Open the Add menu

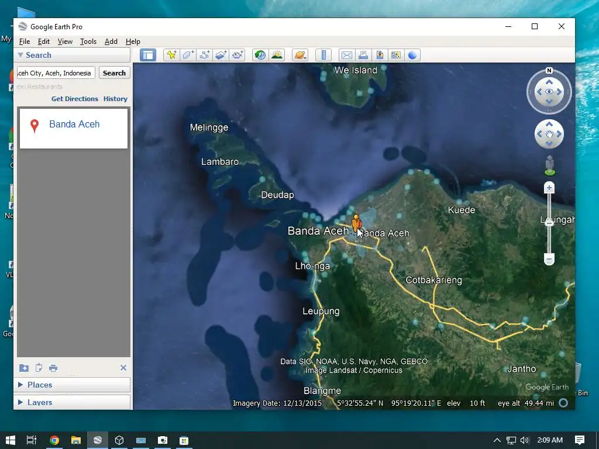pyautogui.click(x=111, y=42)
